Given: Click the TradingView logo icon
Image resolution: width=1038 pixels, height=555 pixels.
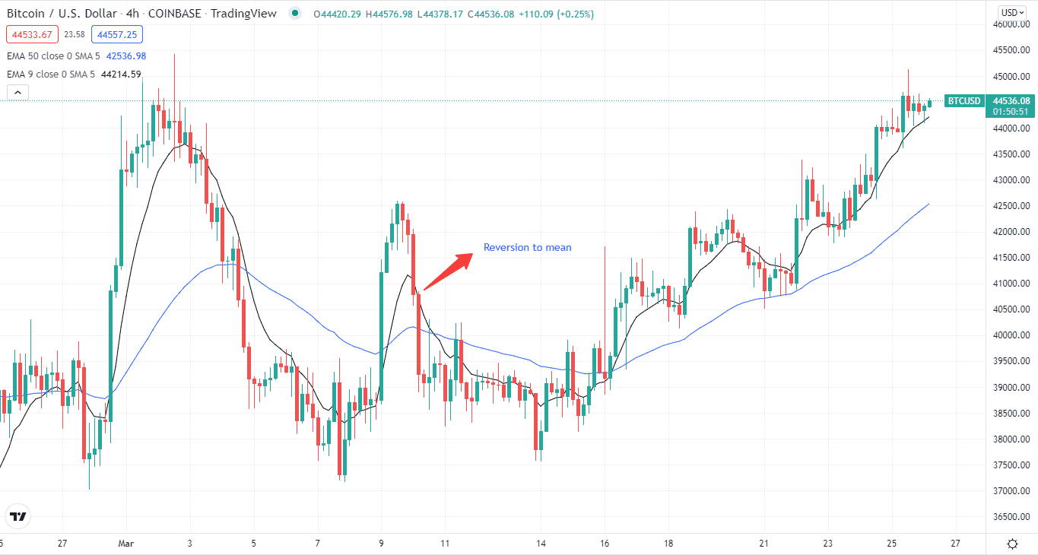Looking at the screenshot, I should click(18, 517).
